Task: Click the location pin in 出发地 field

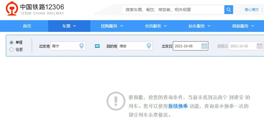Action: pyautogui.click(x=82, y=46)
